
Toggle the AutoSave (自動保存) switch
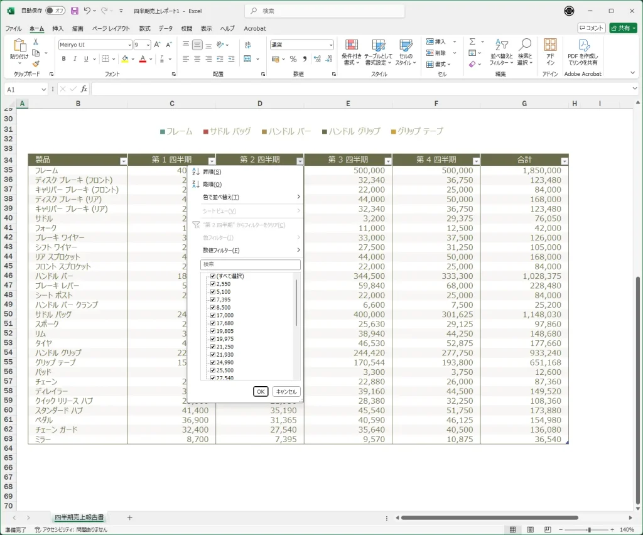coord(55,11)
